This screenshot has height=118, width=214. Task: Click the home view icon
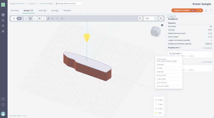[x=162, y=25]
